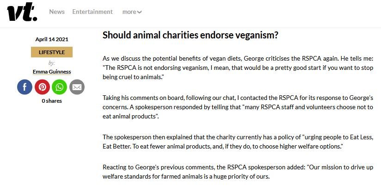Open the Entertainment section

tap(92, 12)
